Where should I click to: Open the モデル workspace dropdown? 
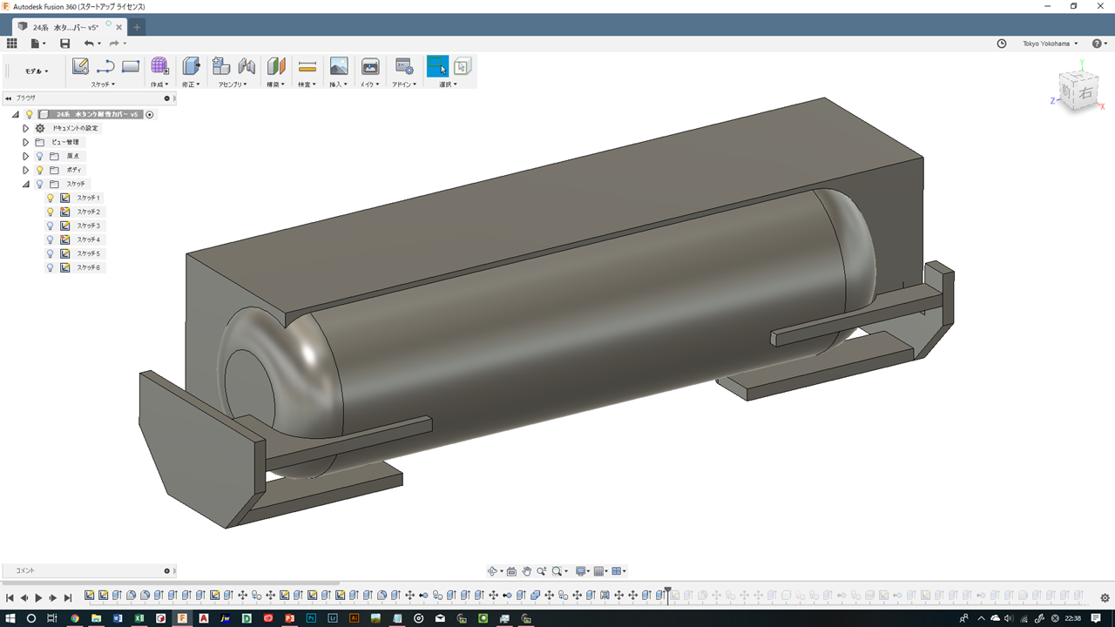(x=37, y=71)
